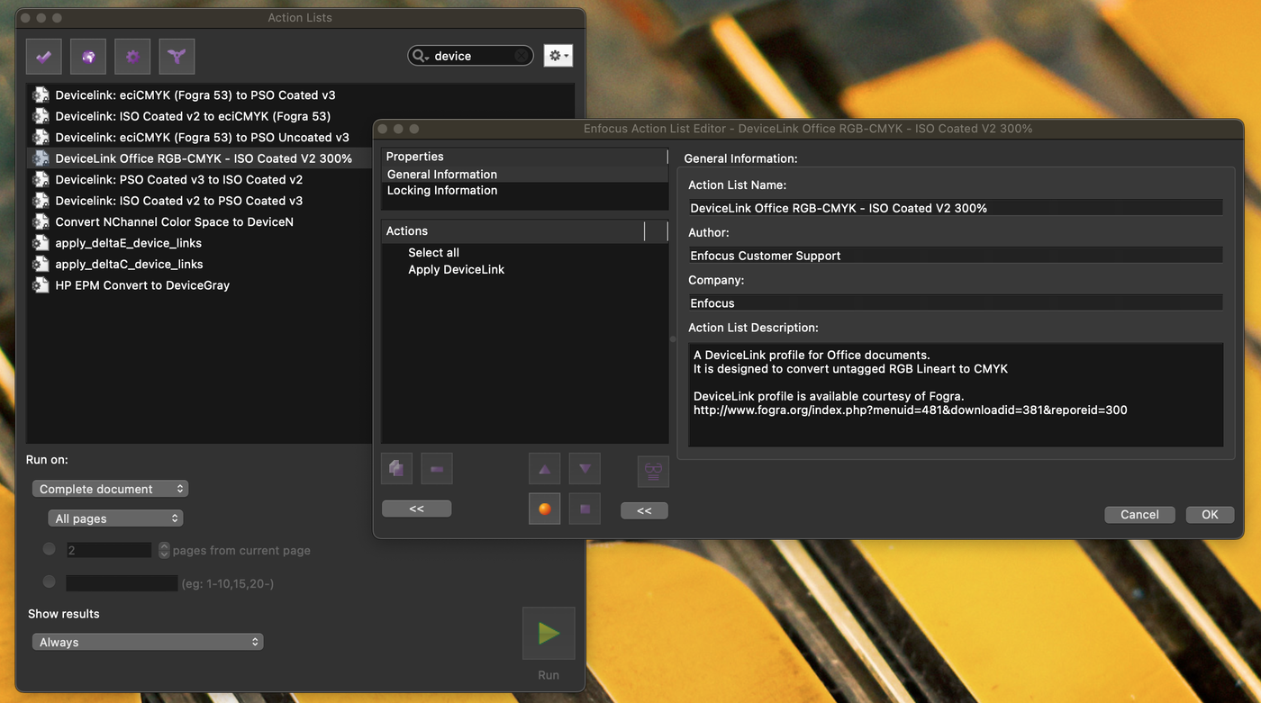The width and height of the screenshot is (1261, 703).
Task: Click the purple gear toolbar icon
Action: [132, 57]
